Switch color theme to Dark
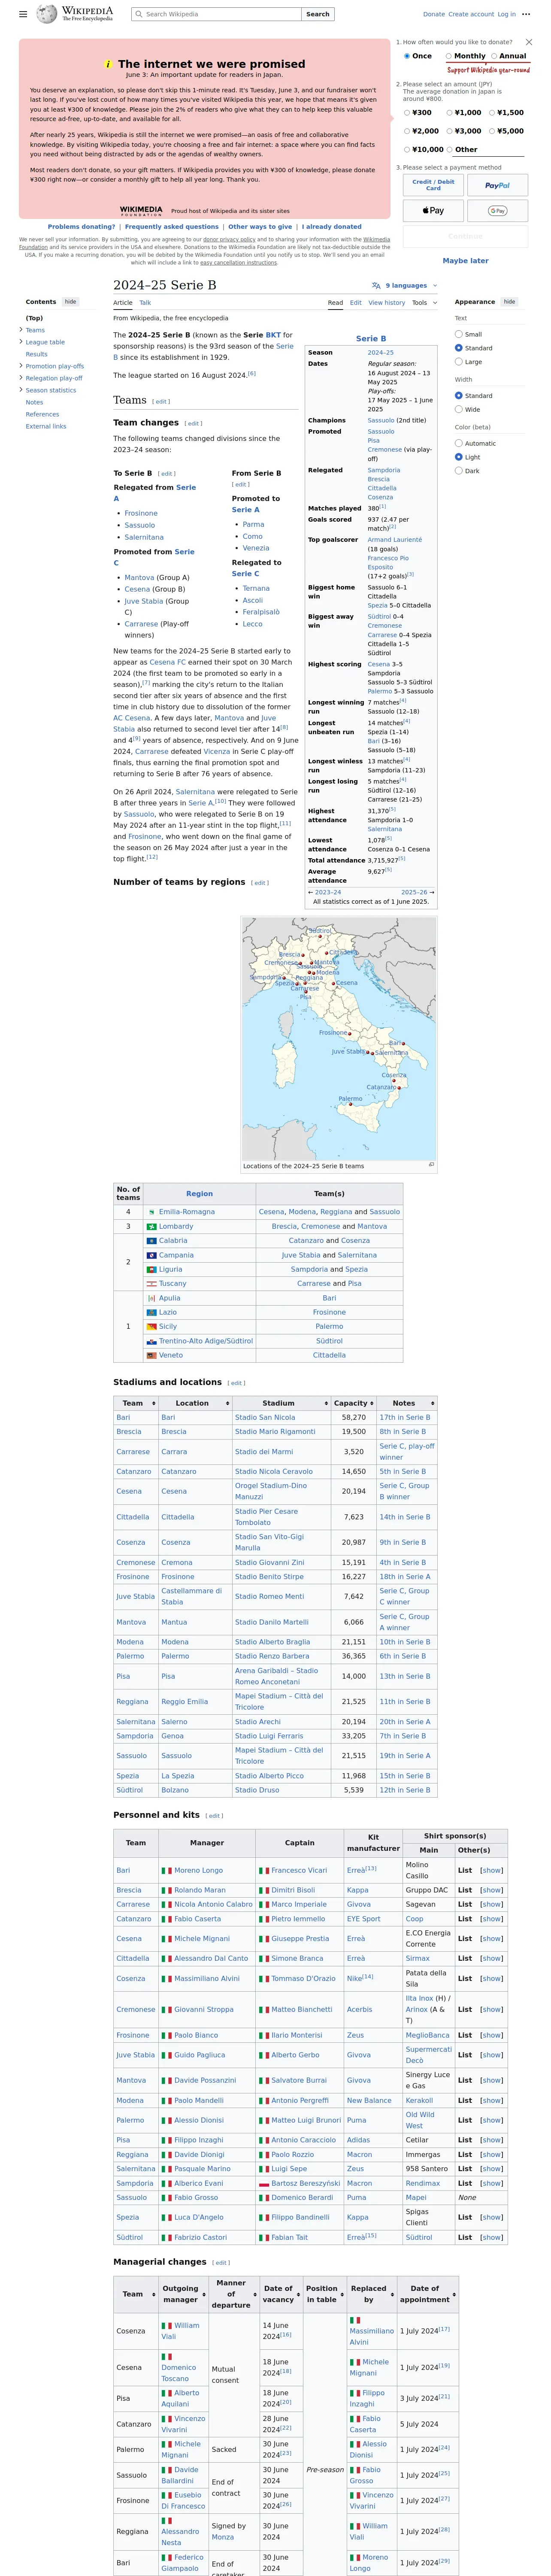The height and width of the screenshot is (2576, 551). (x=459, y=471)
